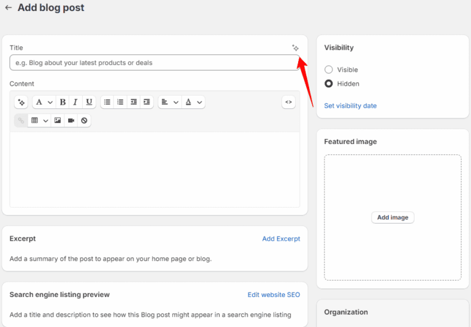471x327 pixels.
Task: Click the AI generate icon above the Title field
Action: (295, 48)
